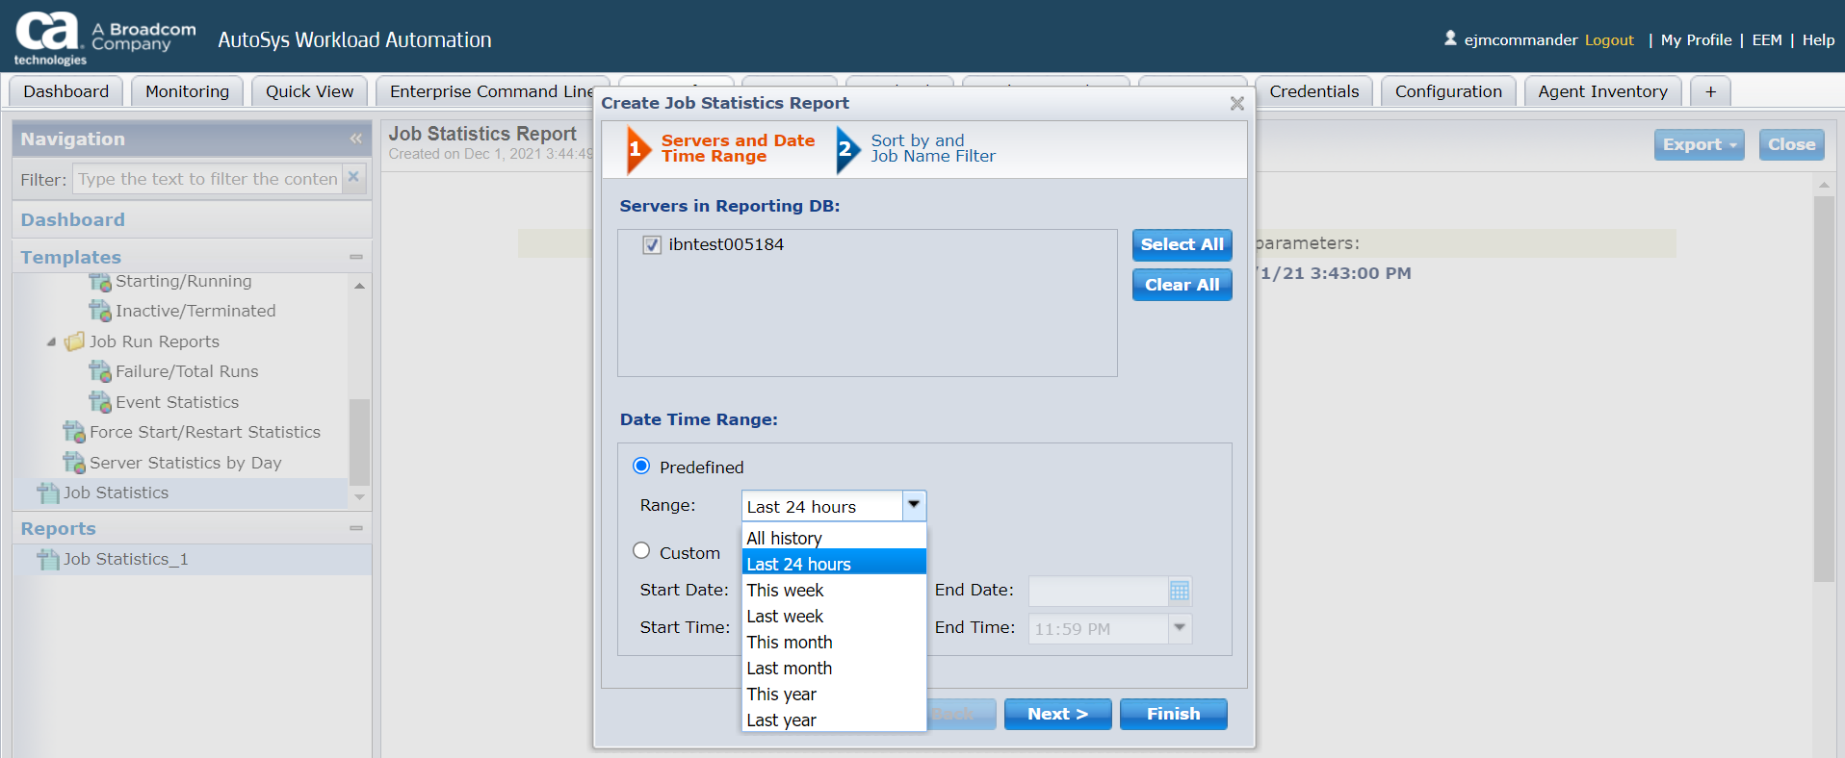Viewport: 1845px width, 758px height.
Task: Choose Last 24 hours from range list
Action: (834, 564)
